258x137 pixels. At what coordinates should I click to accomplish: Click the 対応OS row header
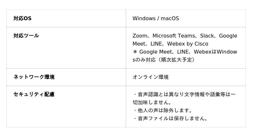(x=22, y=19)
